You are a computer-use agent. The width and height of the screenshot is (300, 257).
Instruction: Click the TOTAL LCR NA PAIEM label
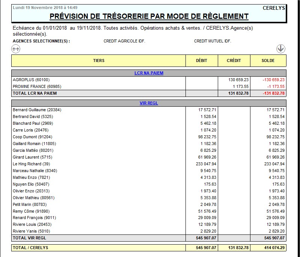click(35, 93)
